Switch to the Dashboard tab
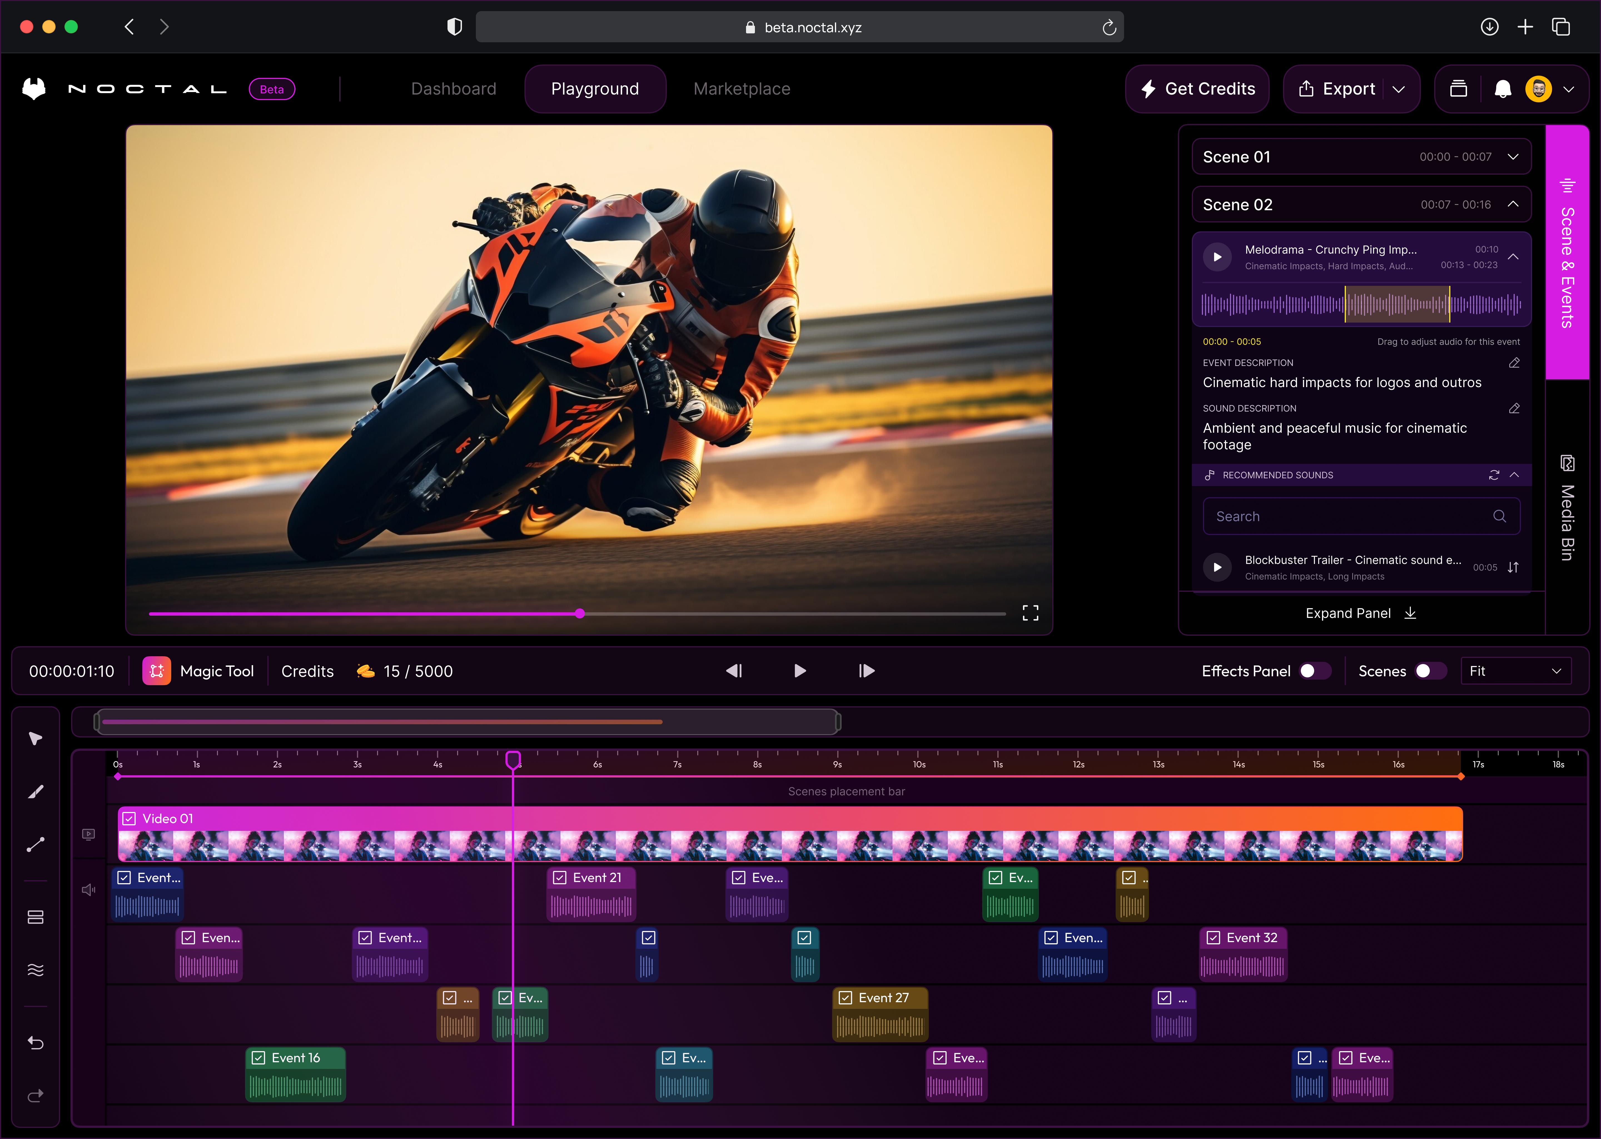This screenshot has height=1139, width=1601. coord(454,89)
